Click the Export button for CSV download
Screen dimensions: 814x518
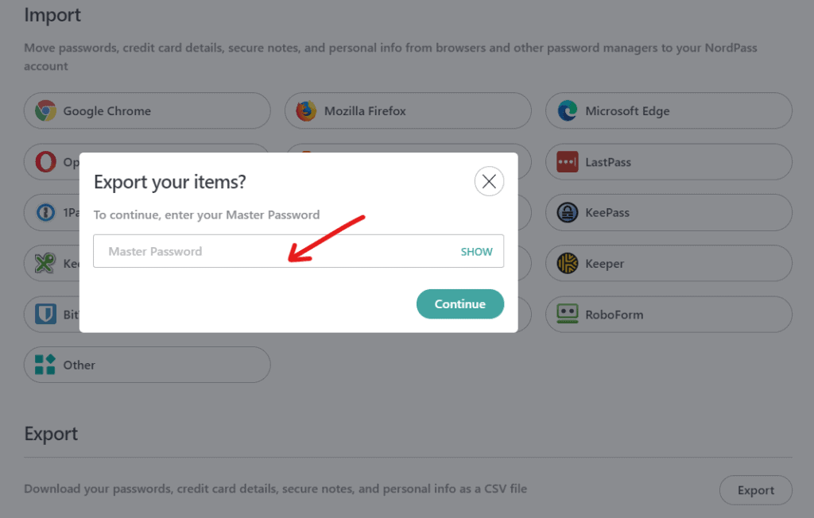pos(755,490)
